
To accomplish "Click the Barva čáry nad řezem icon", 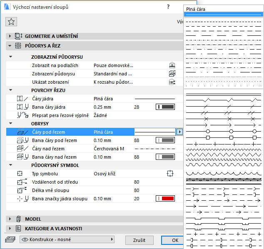I will click(22, 157).
